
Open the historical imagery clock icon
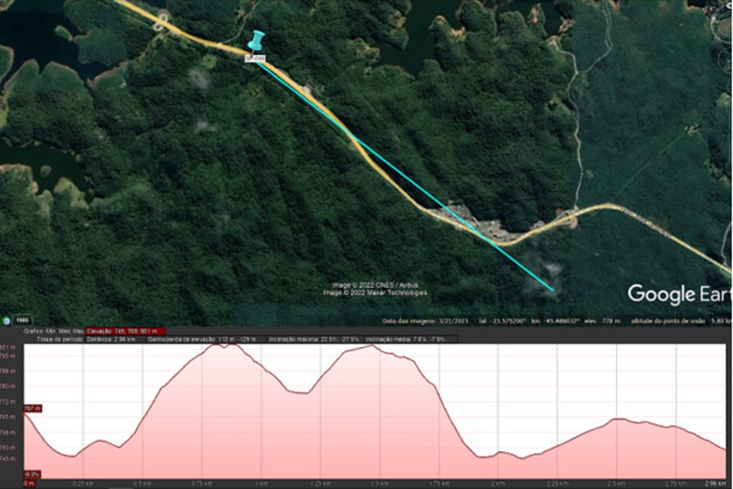[x=6, y=320]
